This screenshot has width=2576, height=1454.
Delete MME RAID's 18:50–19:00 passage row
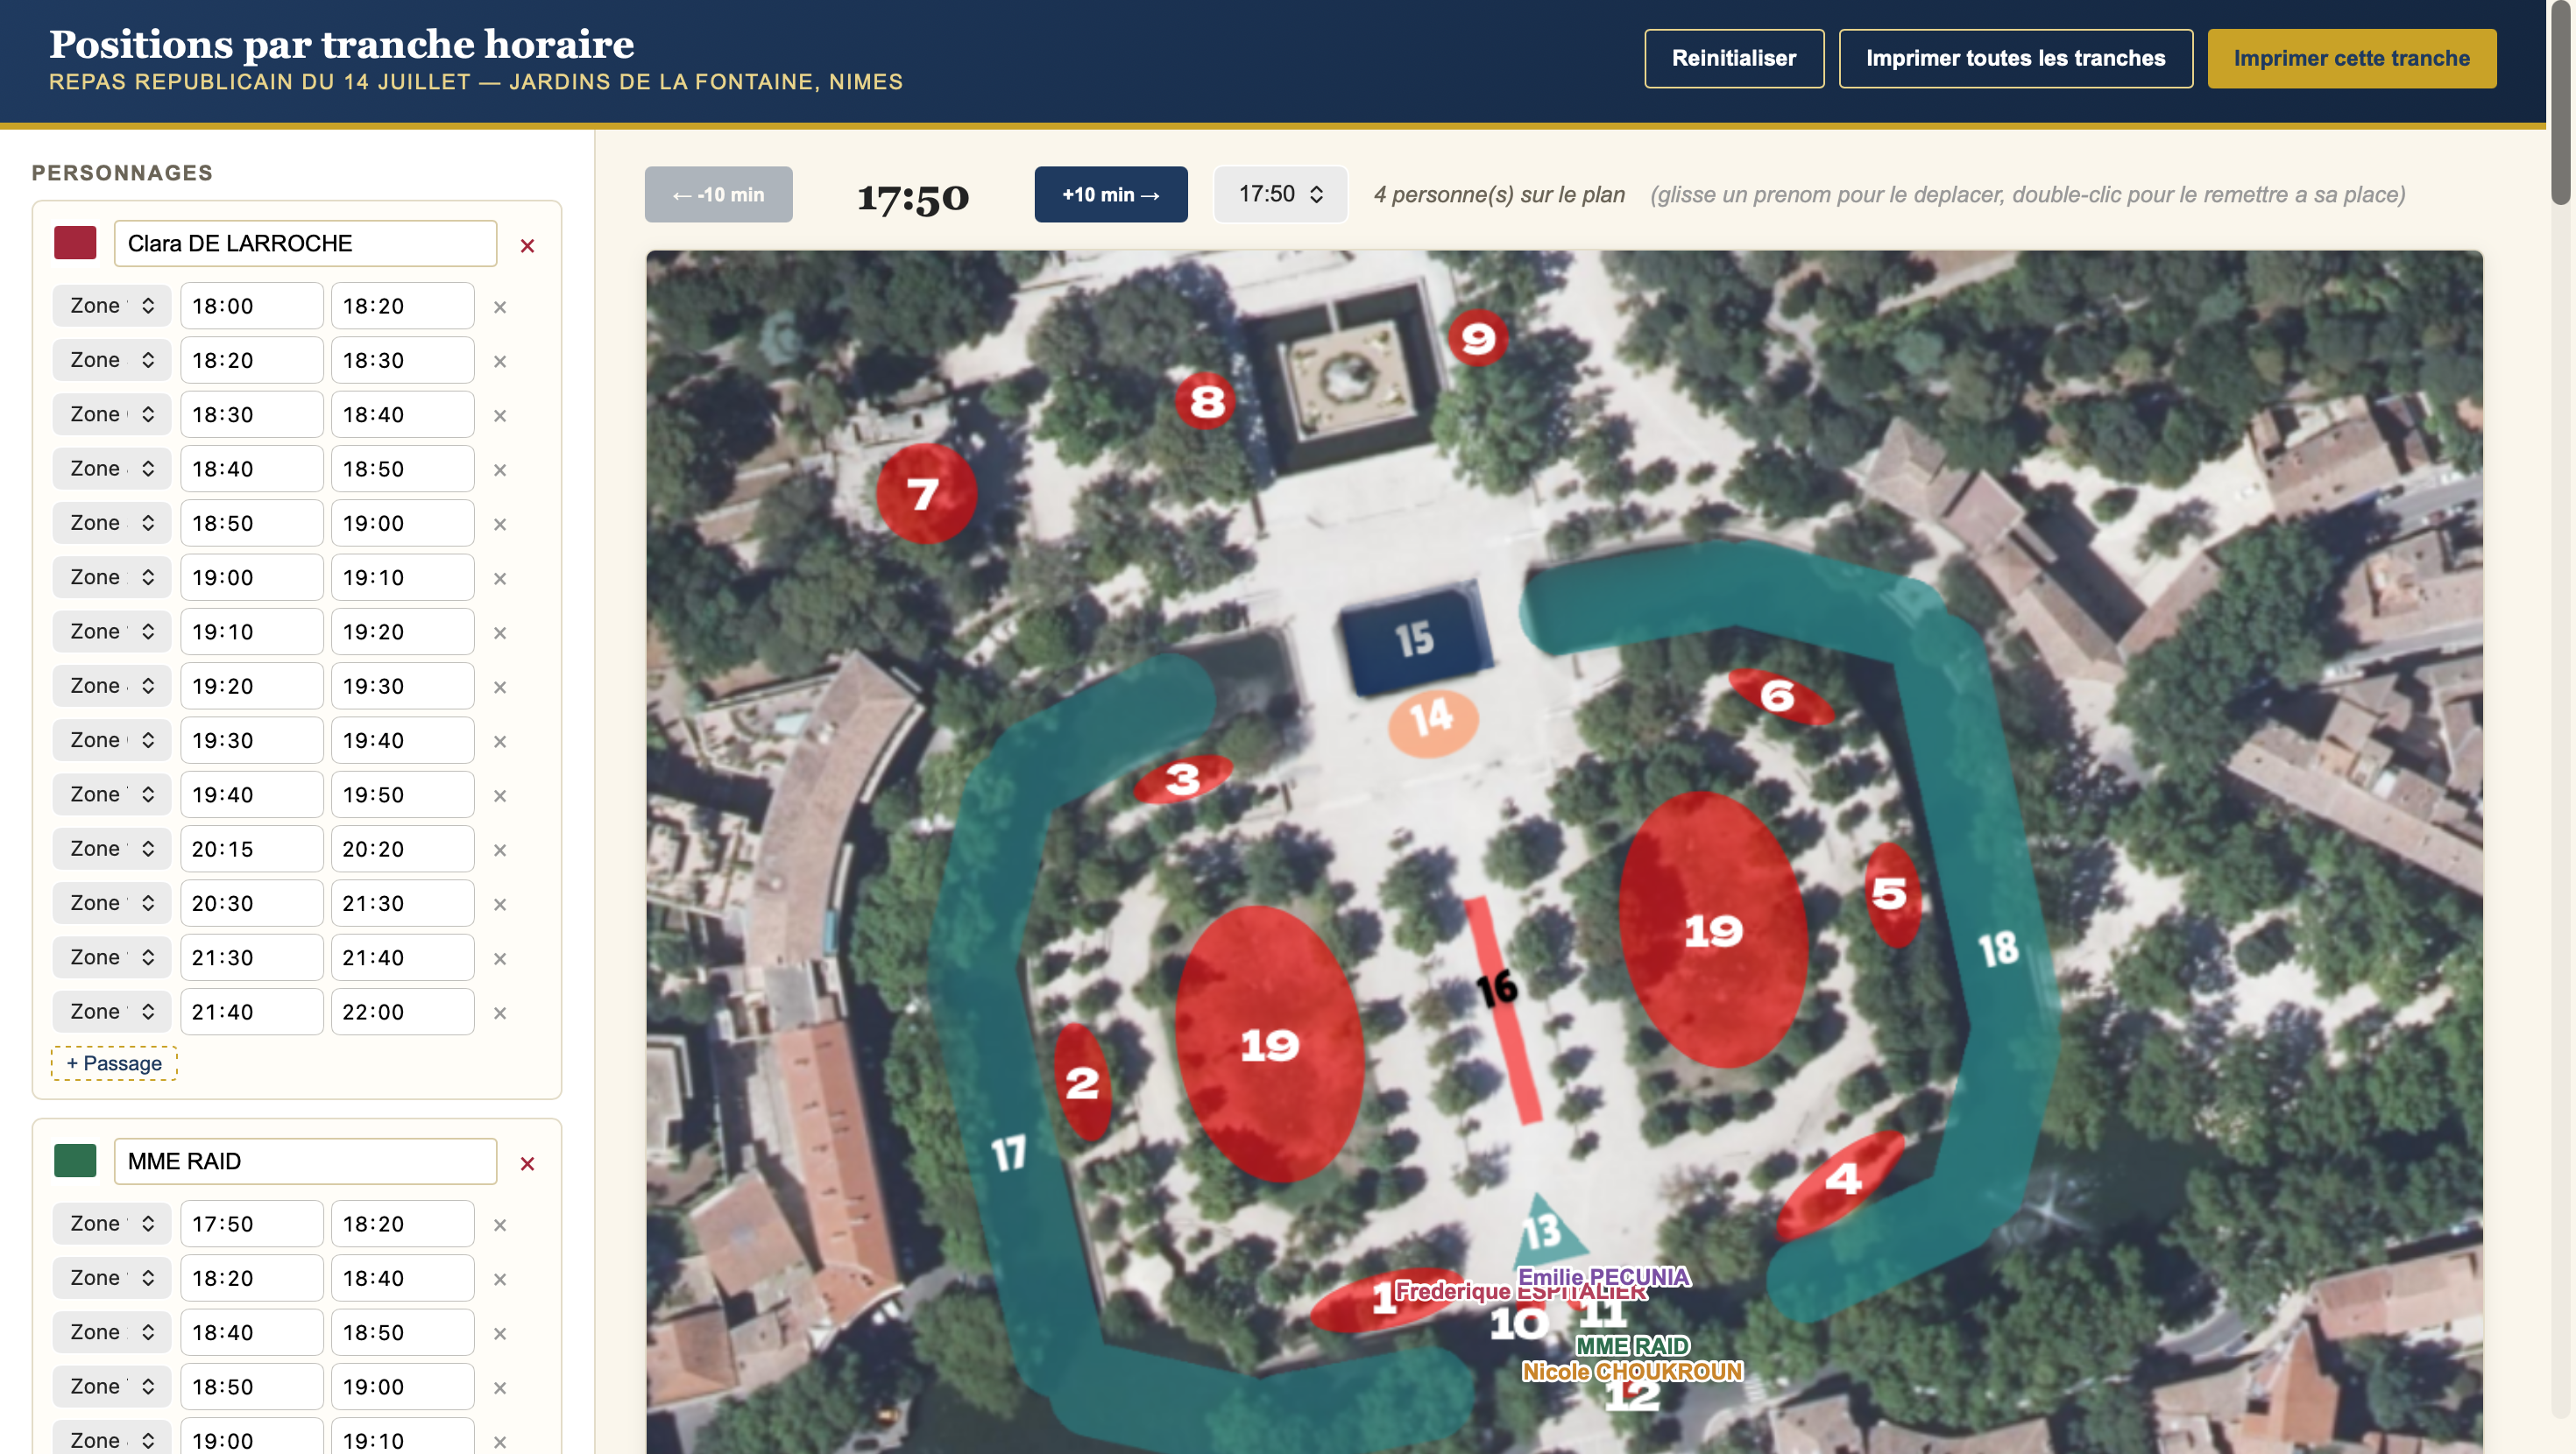tap(500, 1388)
